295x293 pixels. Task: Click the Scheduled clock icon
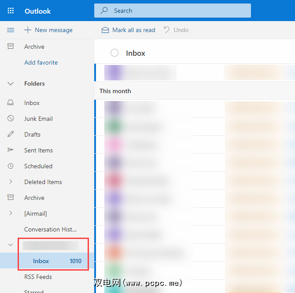(11, 166)
